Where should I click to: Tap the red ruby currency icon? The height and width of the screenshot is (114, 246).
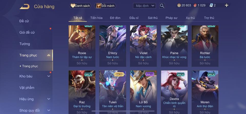tap(195, 5)
